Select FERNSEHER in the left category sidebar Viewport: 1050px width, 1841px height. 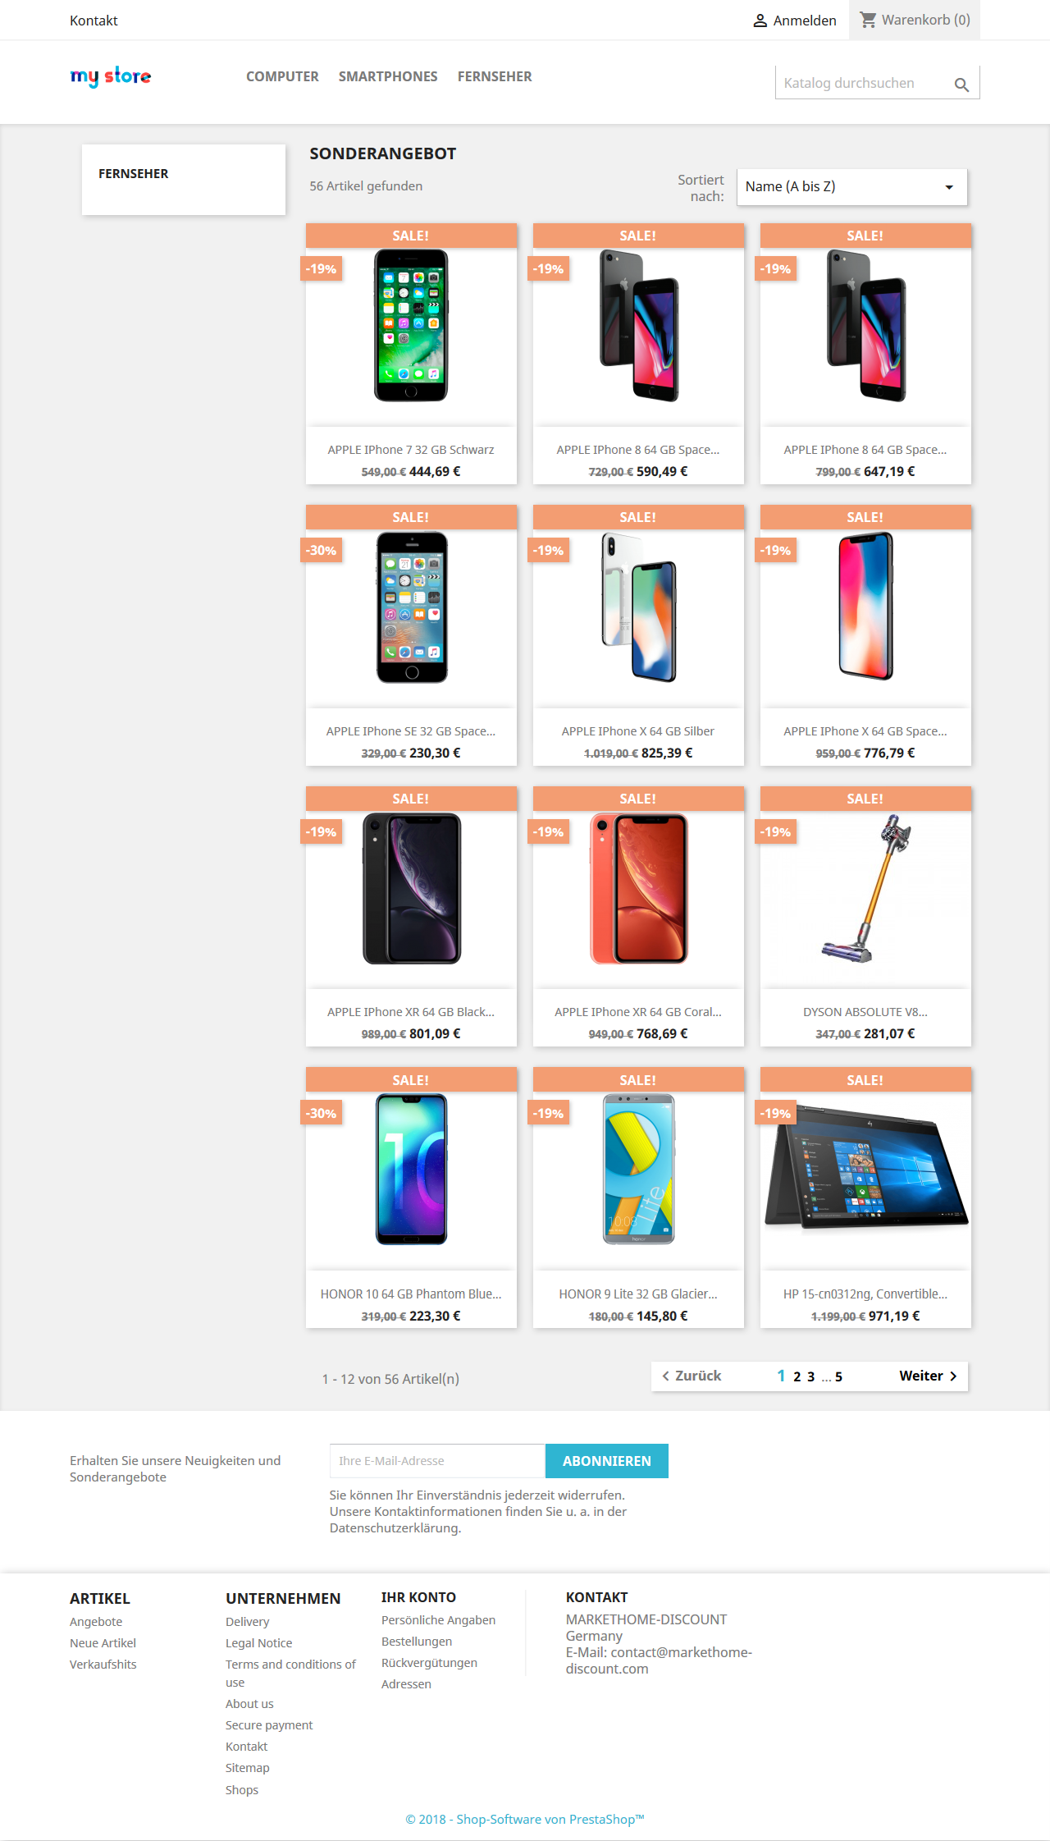click(x=133, y=174)
